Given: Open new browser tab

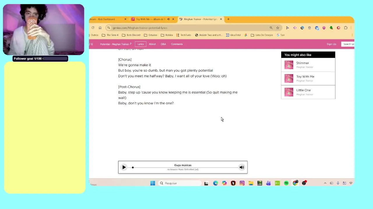Looking at the screenshot, I should [x=228, y=19].
